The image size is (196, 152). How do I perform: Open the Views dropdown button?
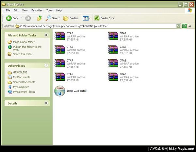87,18
